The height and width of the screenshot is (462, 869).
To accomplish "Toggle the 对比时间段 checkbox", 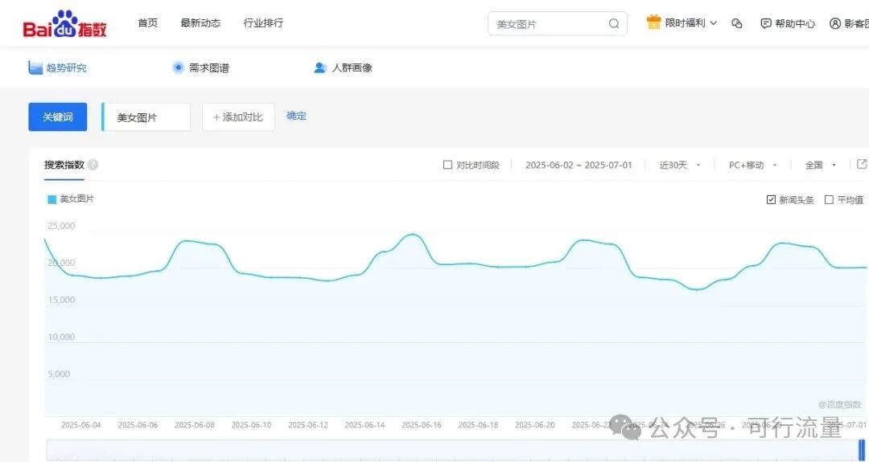I will [448, 165].
